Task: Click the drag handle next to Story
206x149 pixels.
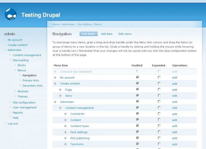Action: (60, 96)
